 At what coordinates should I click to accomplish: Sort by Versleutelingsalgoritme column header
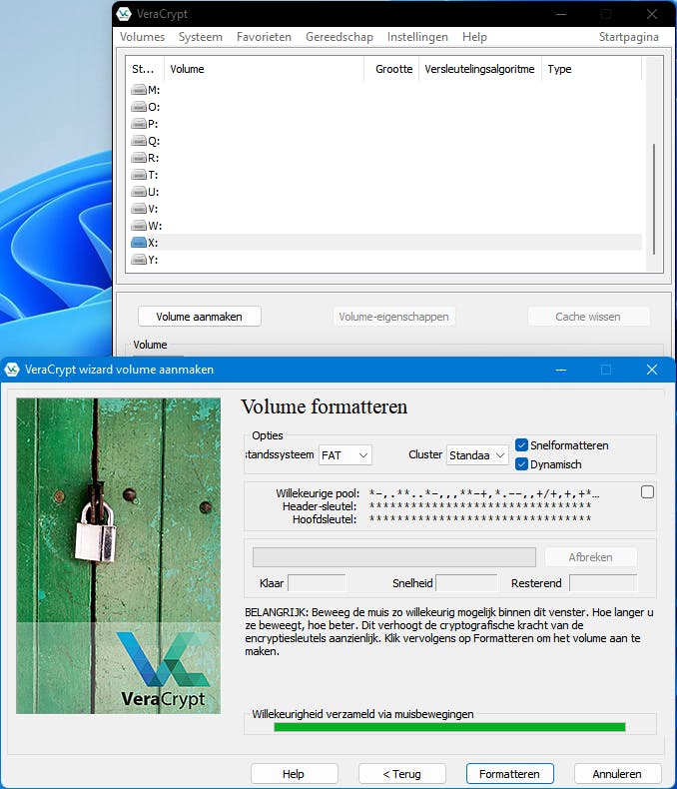pos(480,69)
